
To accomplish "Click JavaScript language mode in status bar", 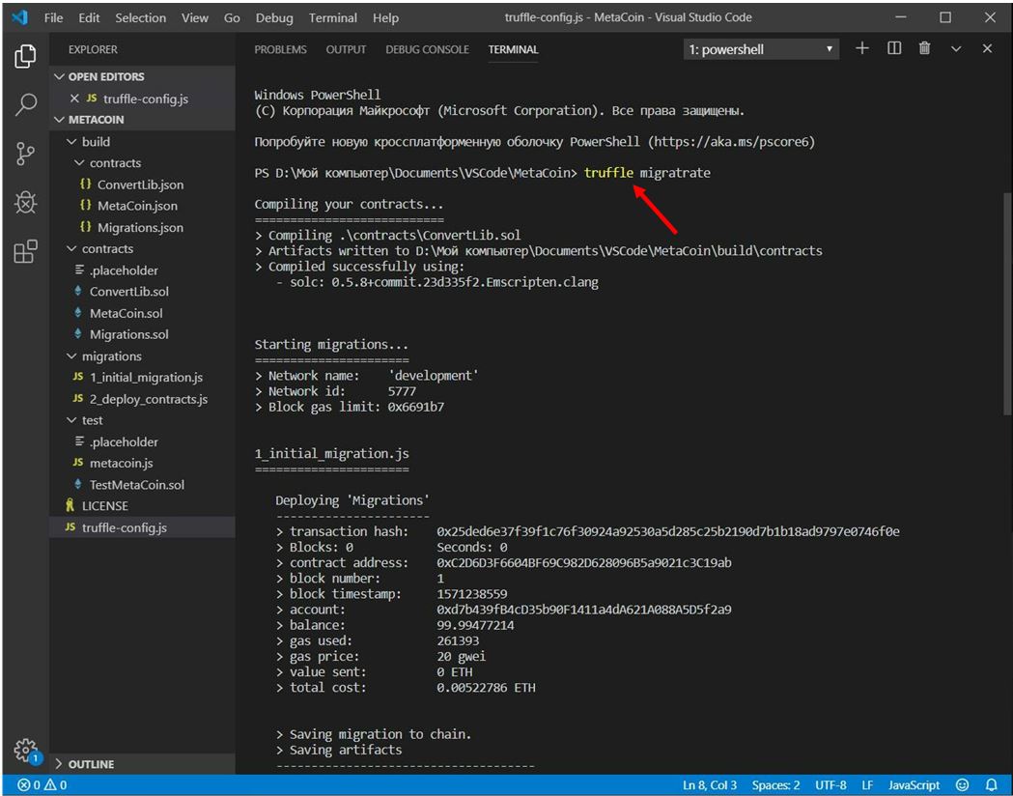I will [914, 785].
